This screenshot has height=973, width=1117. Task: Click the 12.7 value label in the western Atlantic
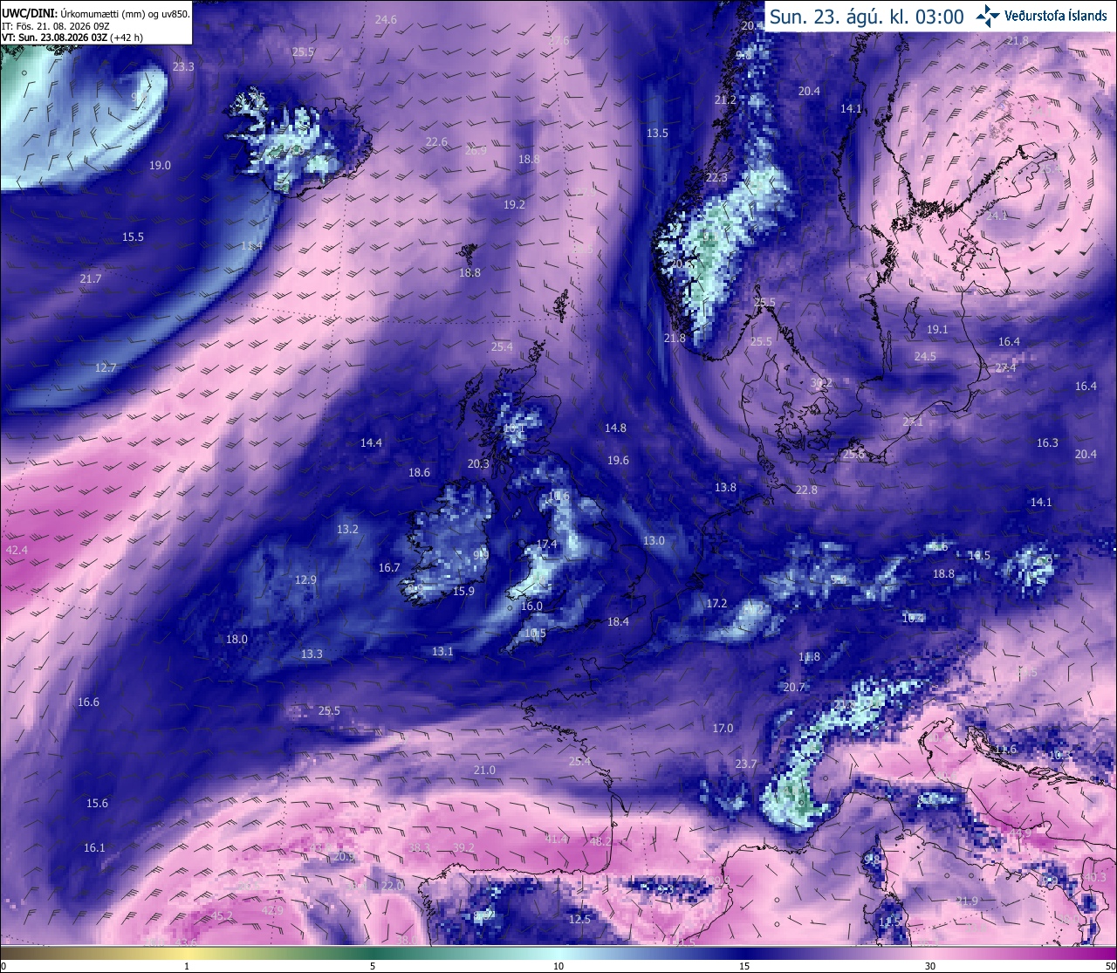(x=106, y=368)
